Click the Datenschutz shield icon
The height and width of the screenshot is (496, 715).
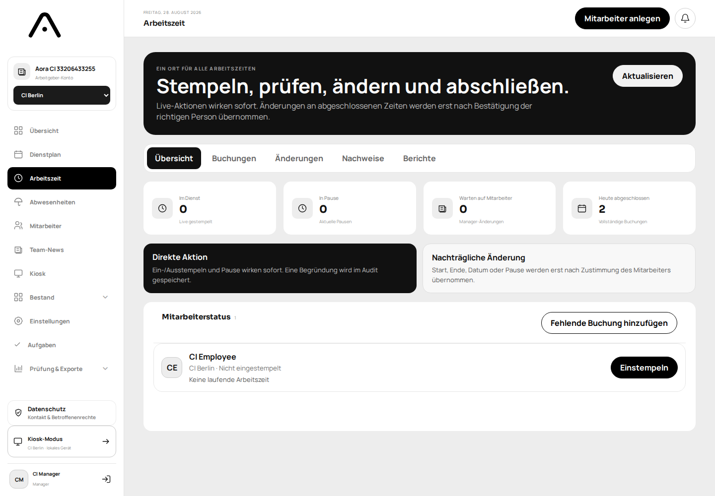click(18, 413)
